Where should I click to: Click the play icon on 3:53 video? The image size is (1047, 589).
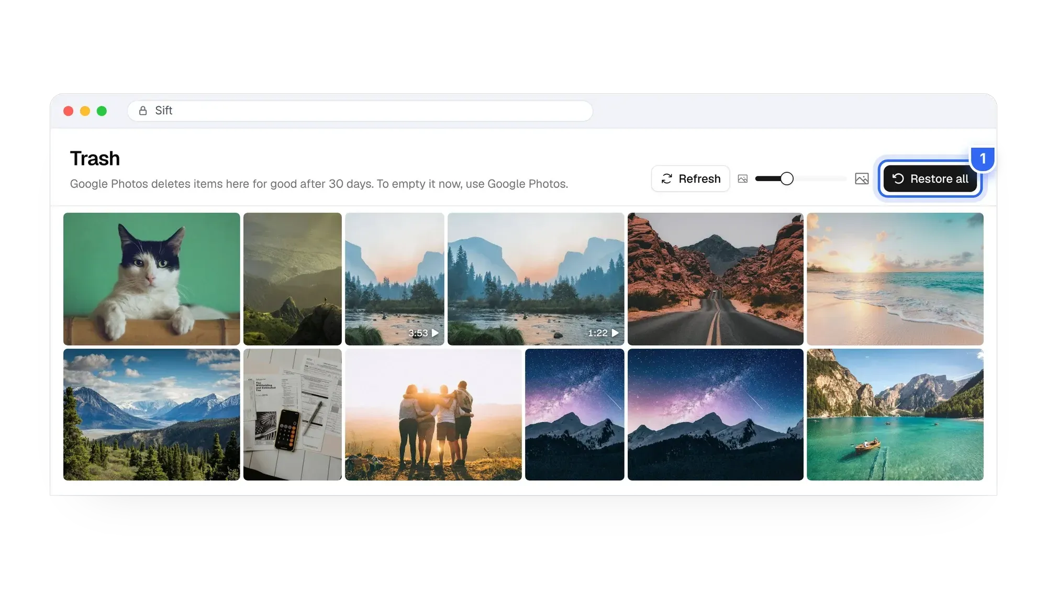point(435,333)
